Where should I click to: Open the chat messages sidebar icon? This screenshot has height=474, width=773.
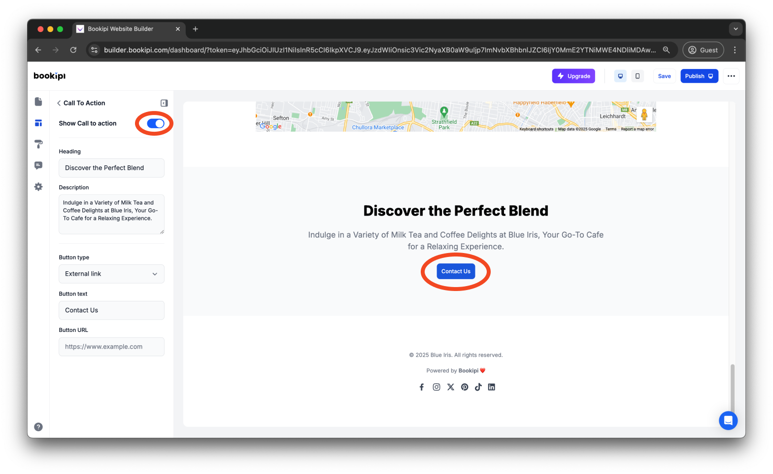(38, 165)
